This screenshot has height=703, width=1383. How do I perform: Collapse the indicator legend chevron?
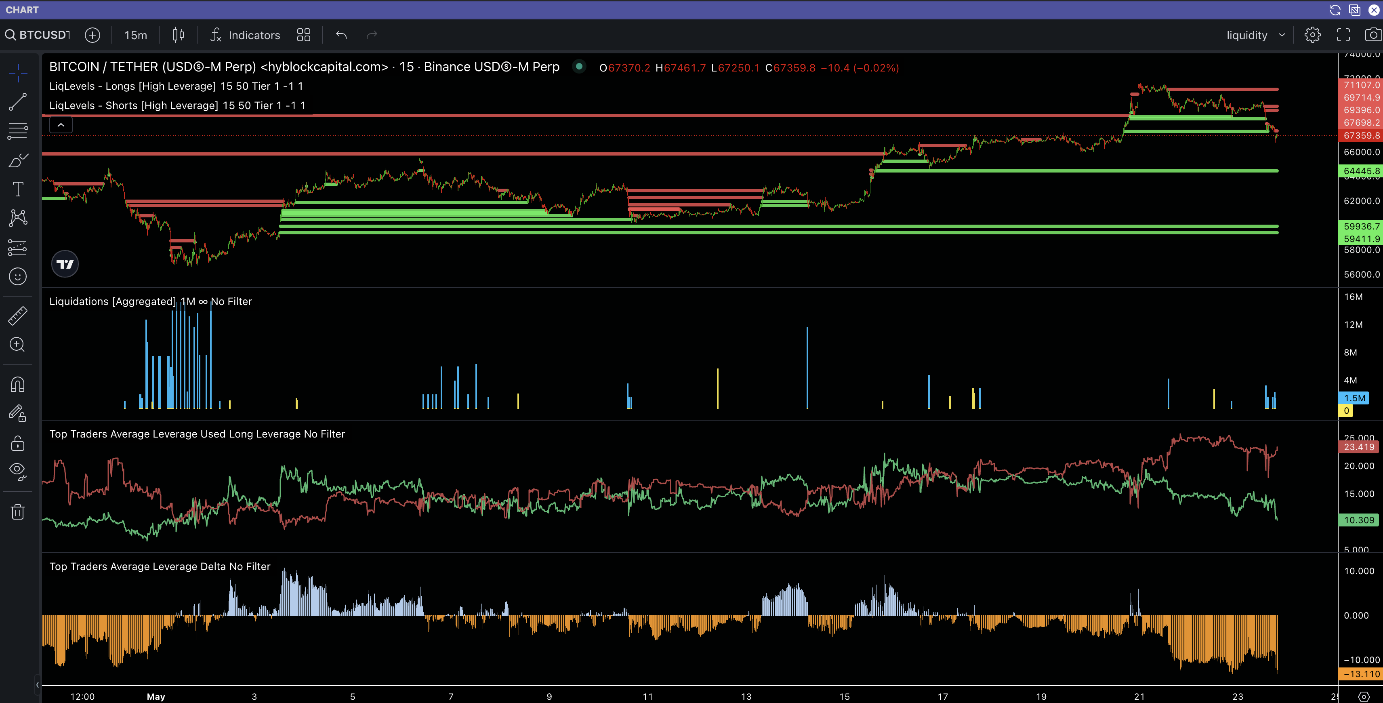[x=61, y=125]
